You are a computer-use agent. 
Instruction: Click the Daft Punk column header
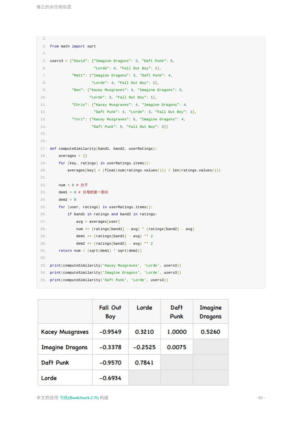[177, 312]
